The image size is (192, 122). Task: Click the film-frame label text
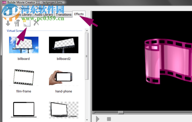click(x=24, y=91)
